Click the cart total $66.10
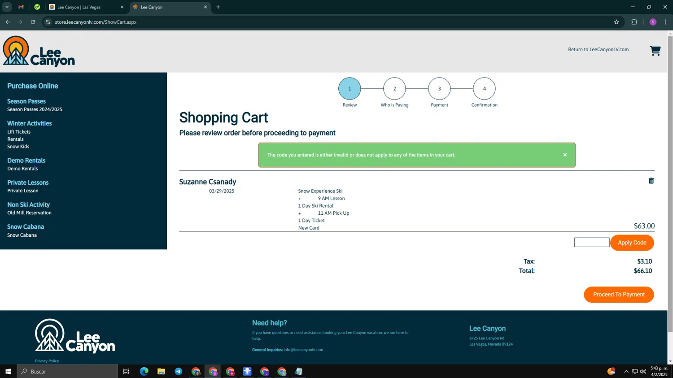This screenshot has height=378, width=673. click(642, 271)
